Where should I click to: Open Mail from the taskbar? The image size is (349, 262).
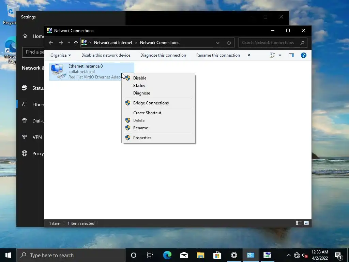pos(184,255)
